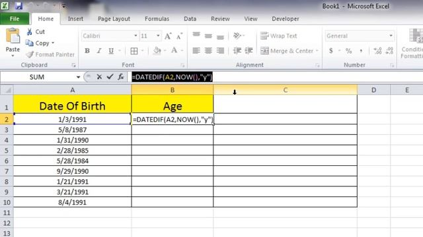Click the Font Color letter A
The width and height of the screenshot is (423, 237).
(174, 51)
